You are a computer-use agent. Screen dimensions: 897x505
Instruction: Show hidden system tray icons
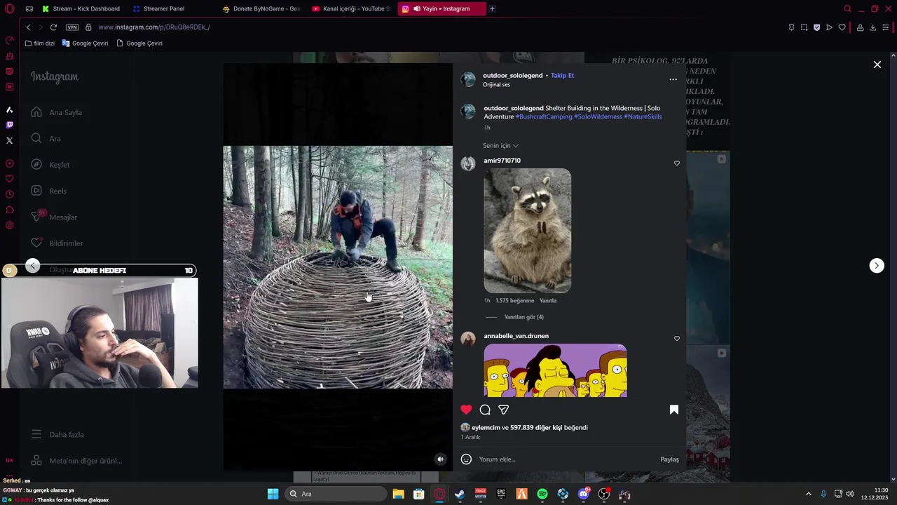pos(808,494)
